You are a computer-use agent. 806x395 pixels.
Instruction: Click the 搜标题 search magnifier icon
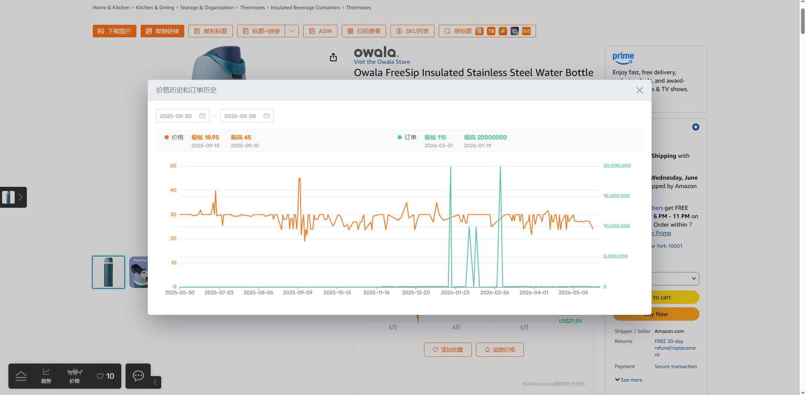pos(447,31)
